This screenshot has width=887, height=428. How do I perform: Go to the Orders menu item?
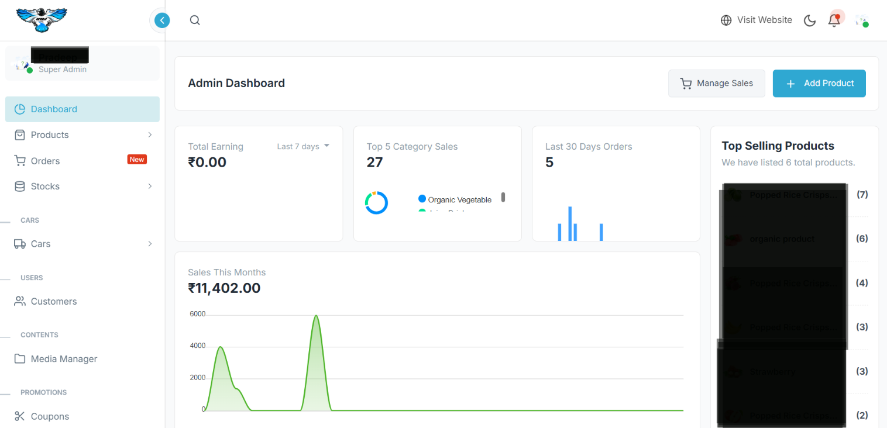click(46, 161)
